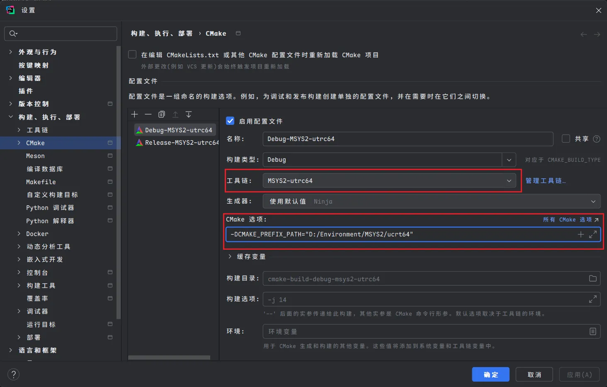Image resolution: width=607 pixels, height=387 pixels.
Task: Open the 管理工具链 link
Action: tap(545, 180)
